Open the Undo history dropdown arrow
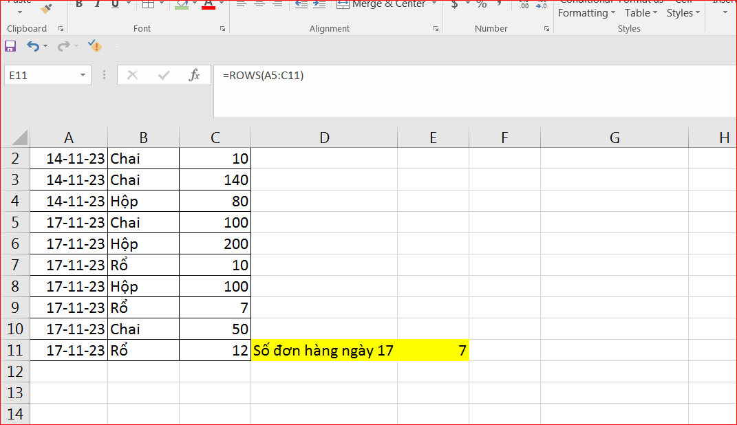 (45, 46)
